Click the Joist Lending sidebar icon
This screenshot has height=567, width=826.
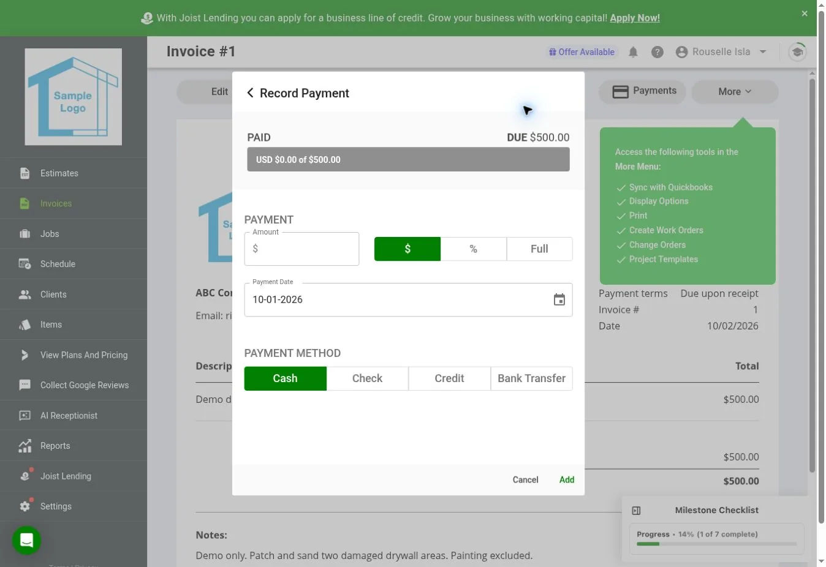[25, 476]
